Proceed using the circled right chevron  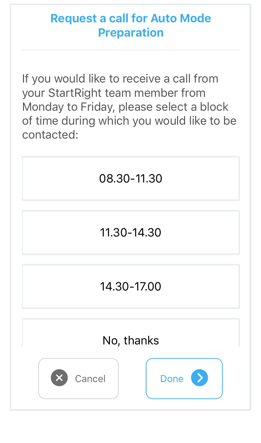(x=199, y=378)
